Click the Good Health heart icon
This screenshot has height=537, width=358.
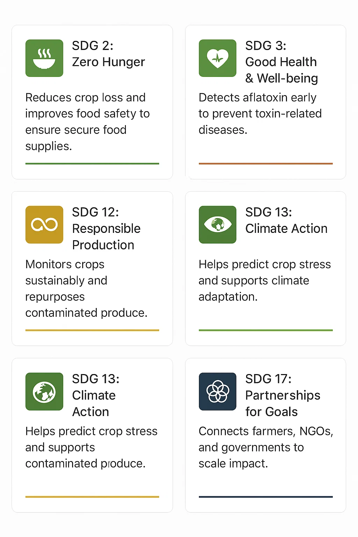point(217,58)
